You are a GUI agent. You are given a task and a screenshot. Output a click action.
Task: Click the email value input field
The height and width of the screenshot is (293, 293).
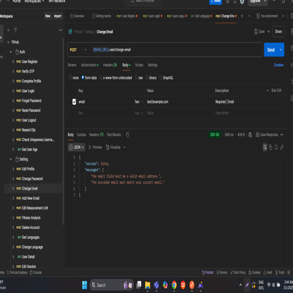click(x=179, y=102)
